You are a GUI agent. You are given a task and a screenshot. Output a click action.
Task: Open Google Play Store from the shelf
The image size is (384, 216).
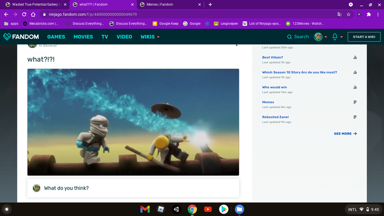click(224, 209)
